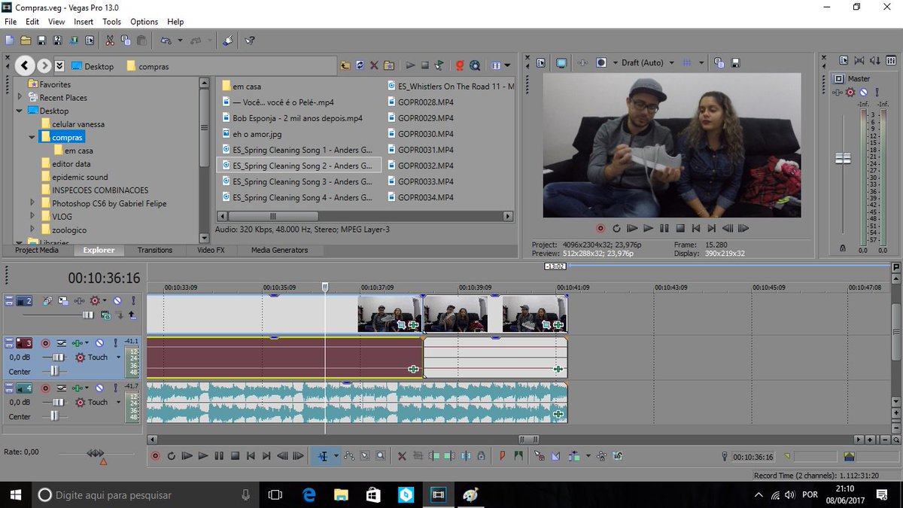This screenshot has height=508, width=903.
Task: Click the Open project folder icon
Action: click(x=26, y=40)
